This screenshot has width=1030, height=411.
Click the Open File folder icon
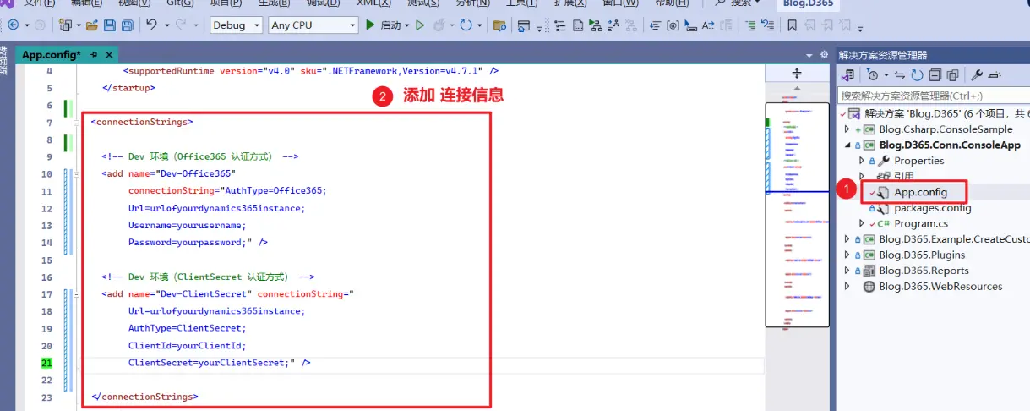pyautogui.click(x=93, y=25)
